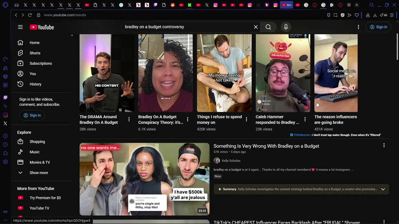Open options for 'Things I refuse to spend' short

pyautogui.click(x=246, y=119)
